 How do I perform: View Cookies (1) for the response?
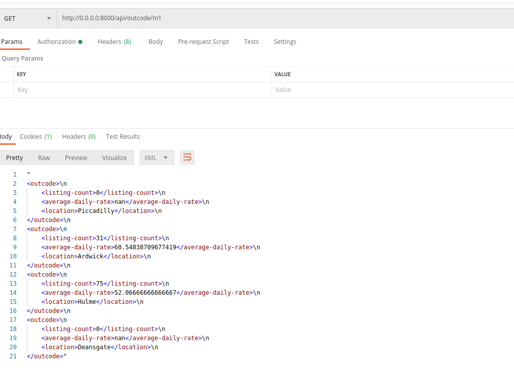(35, 136)
